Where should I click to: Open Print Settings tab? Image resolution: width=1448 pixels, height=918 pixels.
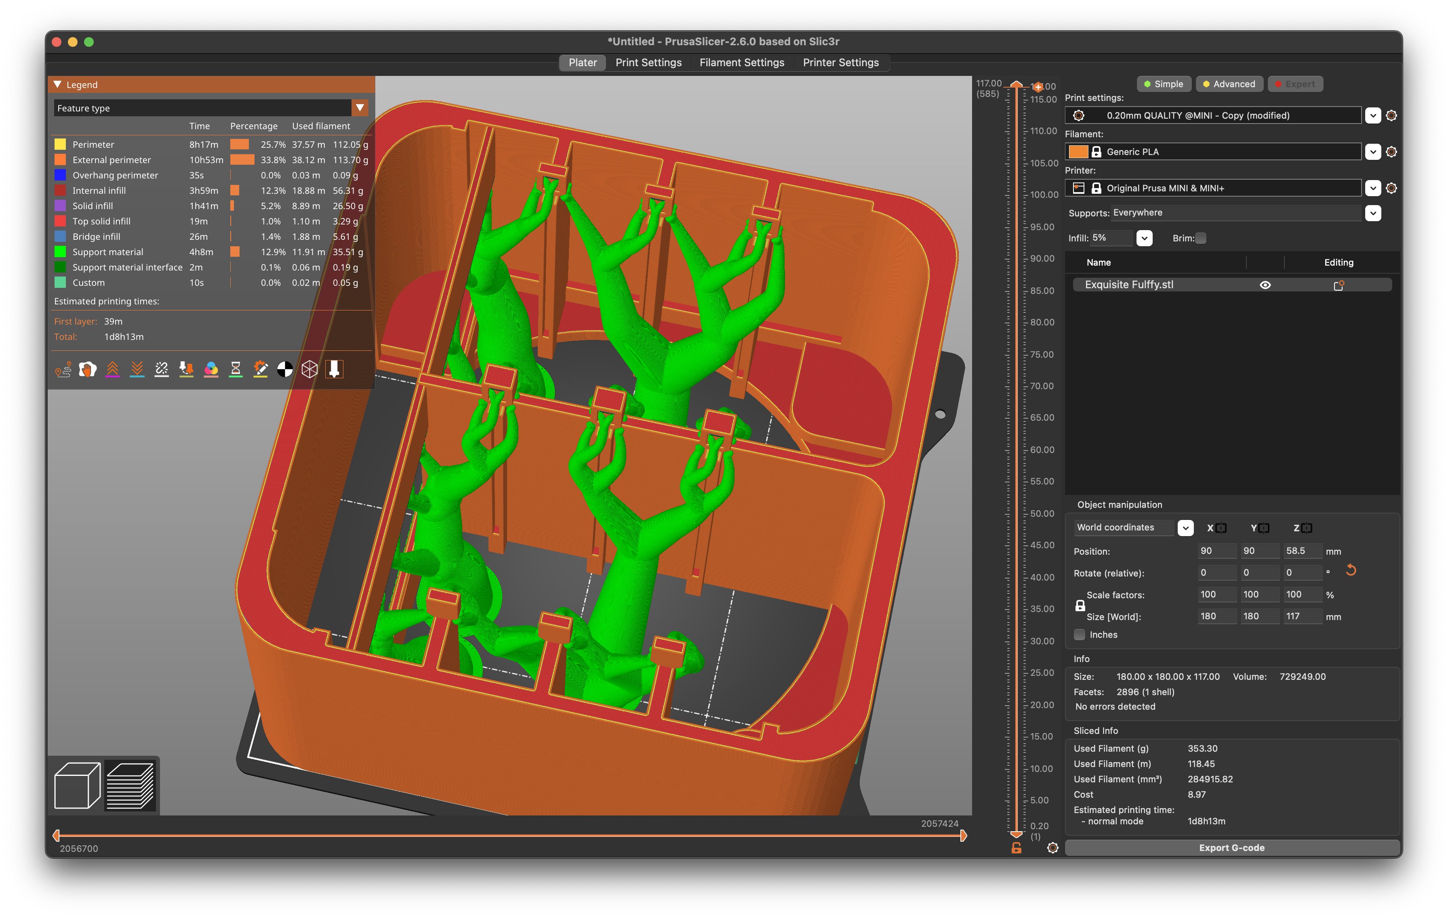(x=648, y=63)
